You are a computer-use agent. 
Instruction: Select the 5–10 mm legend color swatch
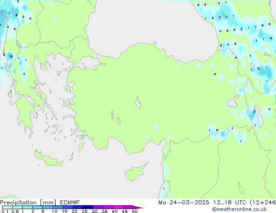(x=47, y=207)
